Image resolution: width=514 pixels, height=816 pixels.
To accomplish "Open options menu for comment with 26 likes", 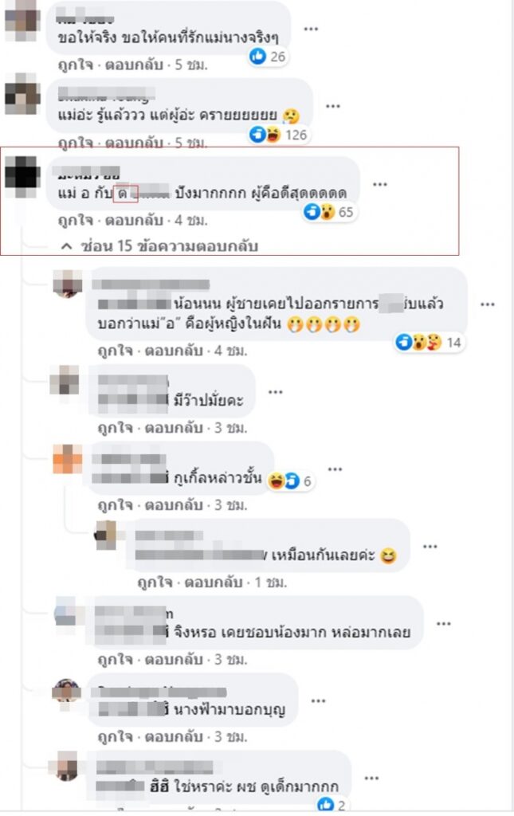I will (311, 29).
